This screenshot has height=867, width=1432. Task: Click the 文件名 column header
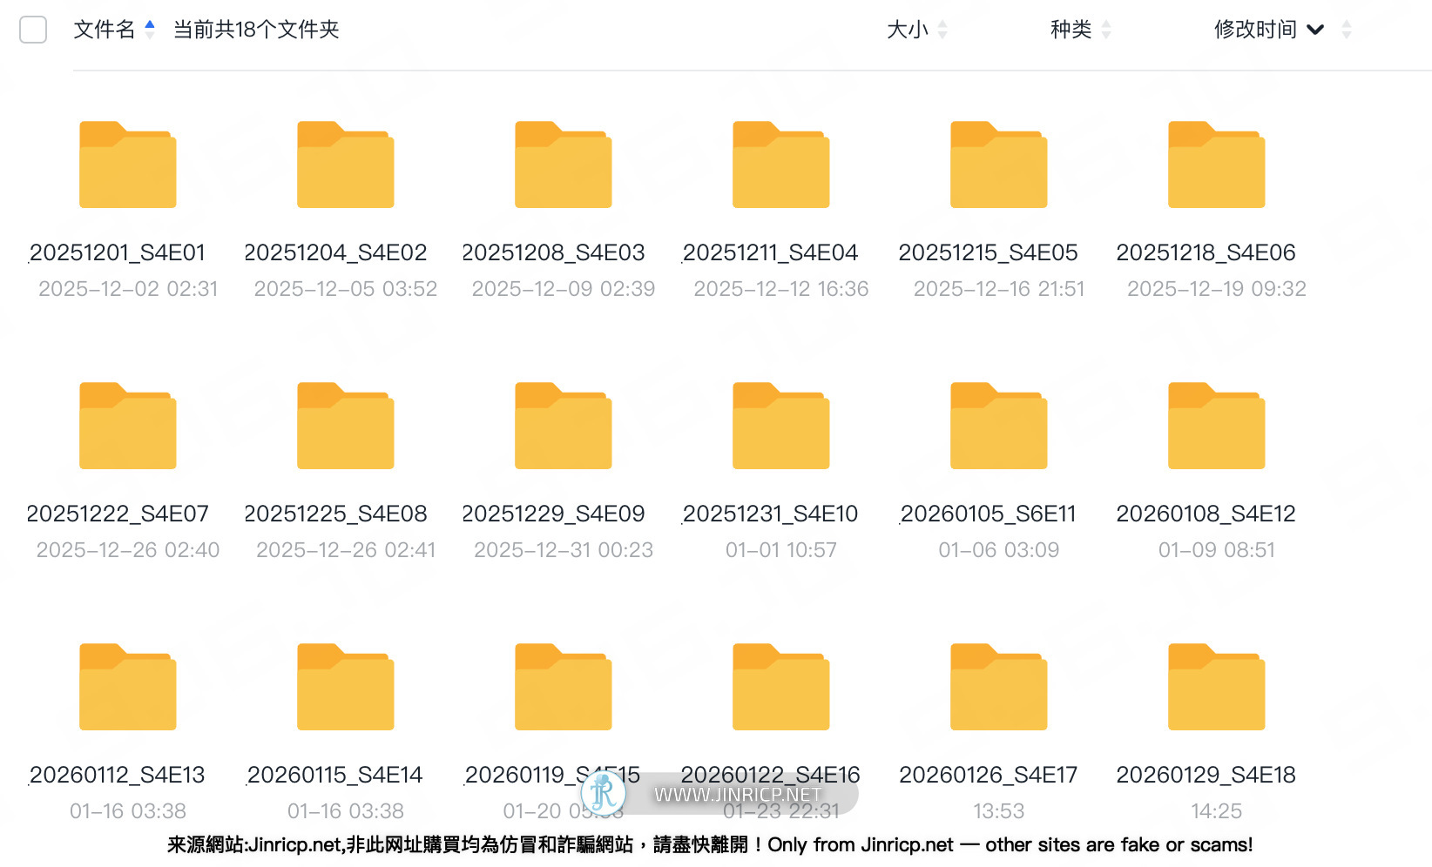tap(104, 30)
